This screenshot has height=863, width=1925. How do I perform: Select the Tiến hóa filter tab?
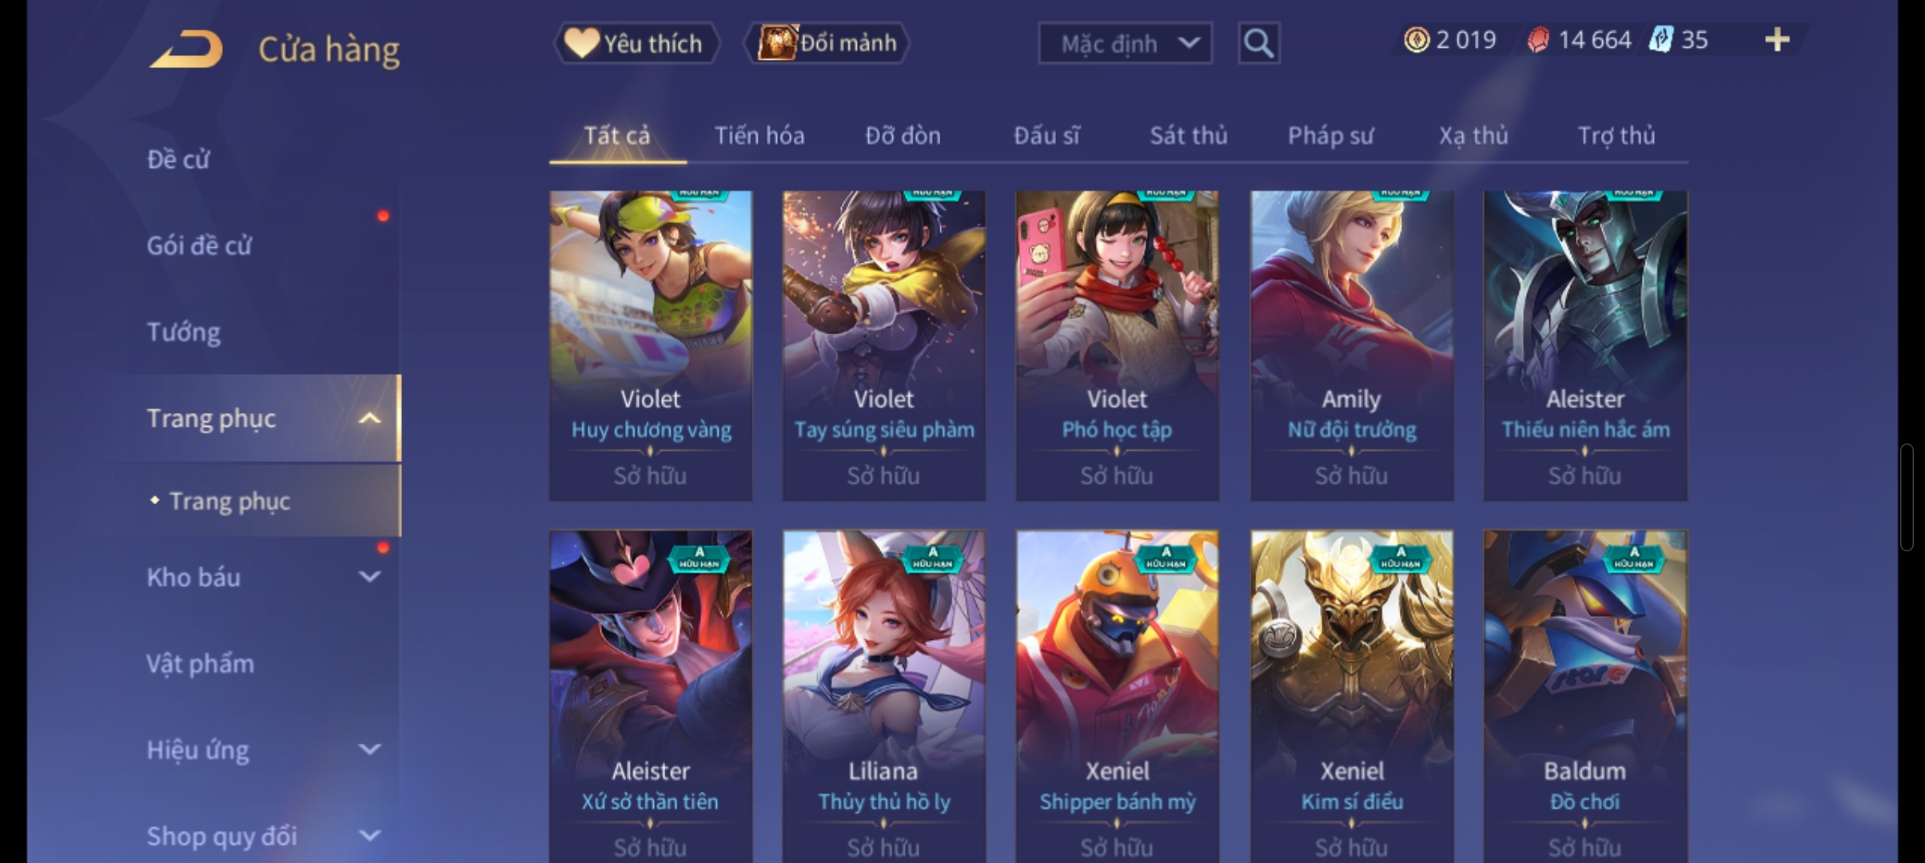point(759,136)
